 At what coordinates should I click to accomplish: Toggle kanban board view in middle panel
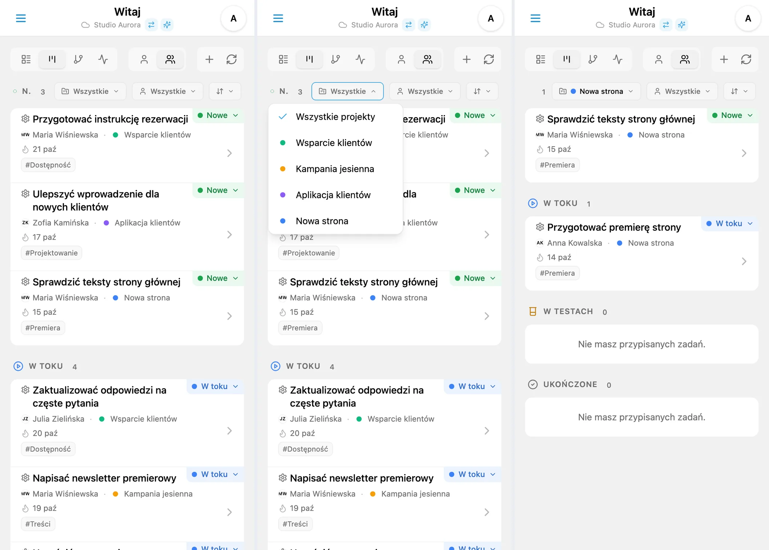(309, 59)
